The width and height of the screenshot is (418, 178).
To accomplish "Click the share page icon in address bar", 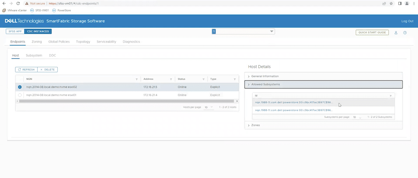I will [x=384, y=3].
